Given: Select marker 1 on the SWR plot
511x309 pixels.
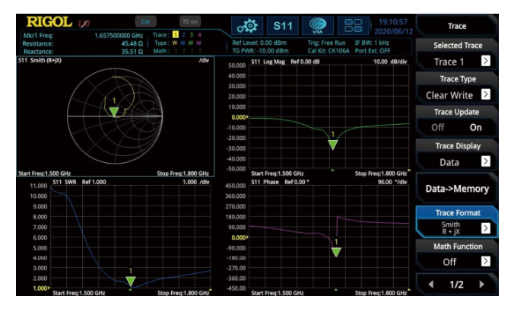Looking at the screenshot, I should 130,282.
